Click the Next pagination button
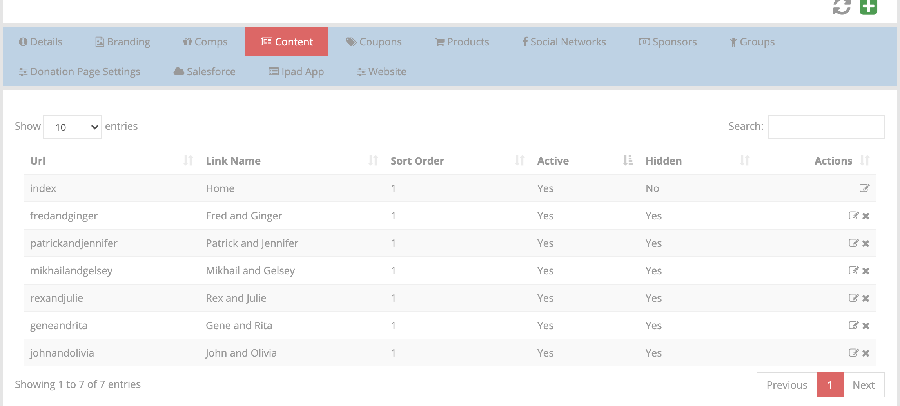The height and width of the screenshot is (406, 900). coord(864,385)
